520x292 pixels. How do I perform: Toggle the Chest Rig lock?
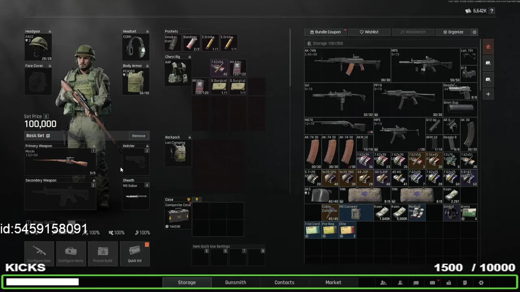pyautogui.click(x=190, y=57)
